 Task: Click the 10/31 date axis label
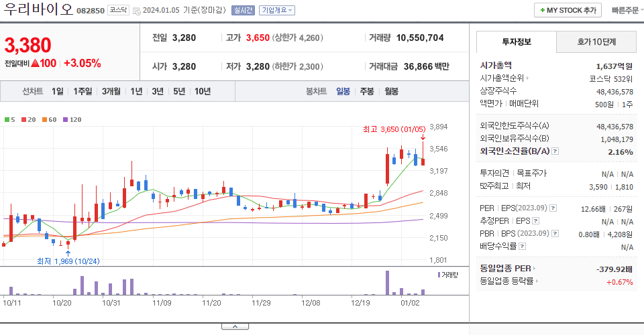click(x=111, y=303)
